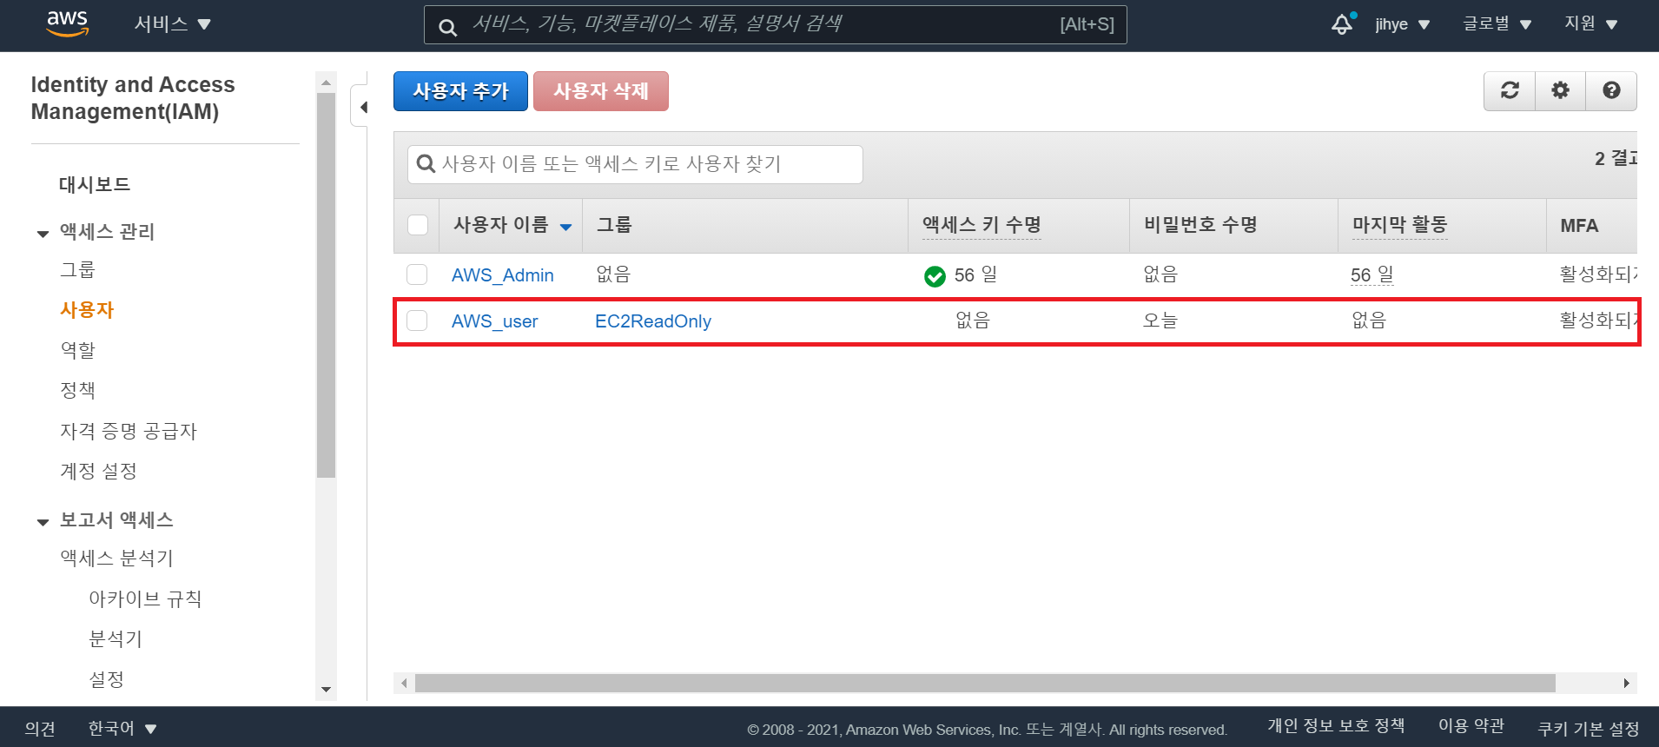Click the 마지막 활동 column header
Viewport: 1659px width, 747px height.
point(1442,225)
